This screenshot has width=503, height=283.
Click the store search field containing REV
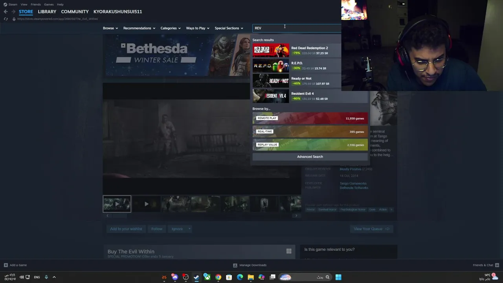[x=297, y=28]
